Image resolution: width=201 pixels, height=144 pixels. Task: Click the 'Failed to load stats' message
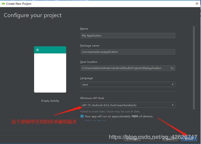[x=110, y=111]
